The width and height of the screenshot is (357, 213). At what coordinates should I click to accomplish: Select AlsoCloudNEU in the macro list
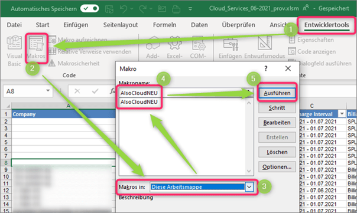pos(139,102)
